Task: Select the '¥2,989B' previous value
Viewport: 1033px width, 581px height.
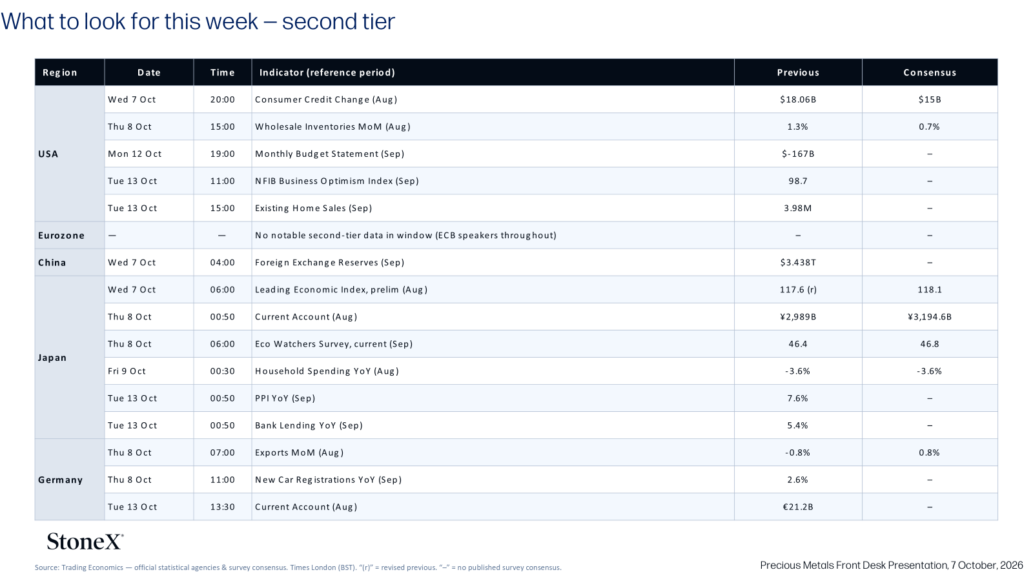Action: coord(798,316)
